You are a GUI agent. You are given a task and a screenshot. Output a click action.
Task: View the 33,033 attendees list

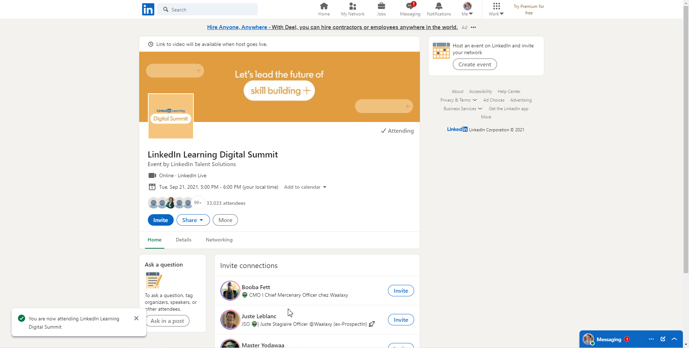(x=226, y=203)
